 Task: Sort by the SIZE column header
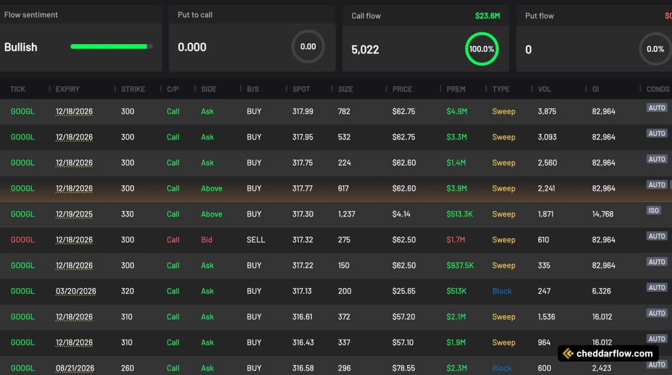(x=346, y=89)
